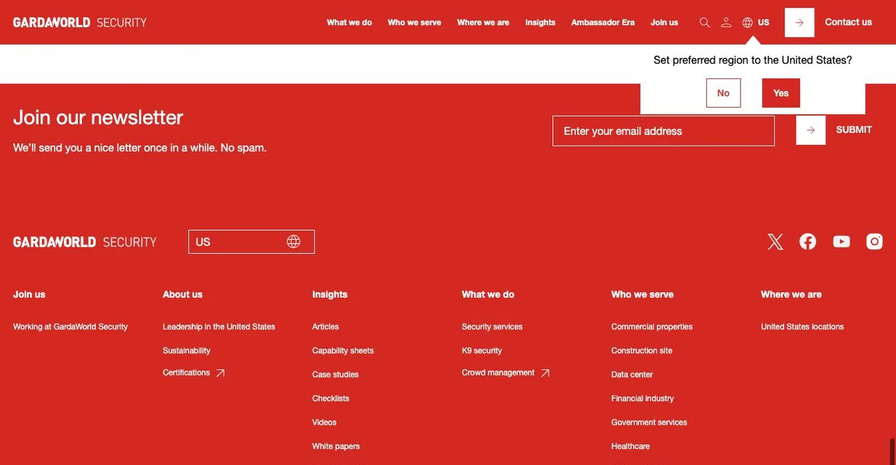The height and width of the screenshot is (465, 896).
Task: Open the US region selector in header
Action: tap(756, 22)
